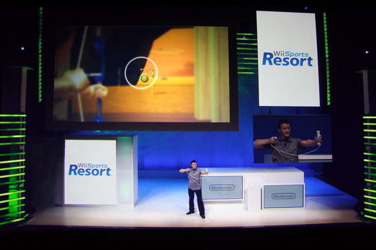Click the green light bars at far right
Image resolution: width=376 pixels, height=250 pixels.
coord(369,167)
